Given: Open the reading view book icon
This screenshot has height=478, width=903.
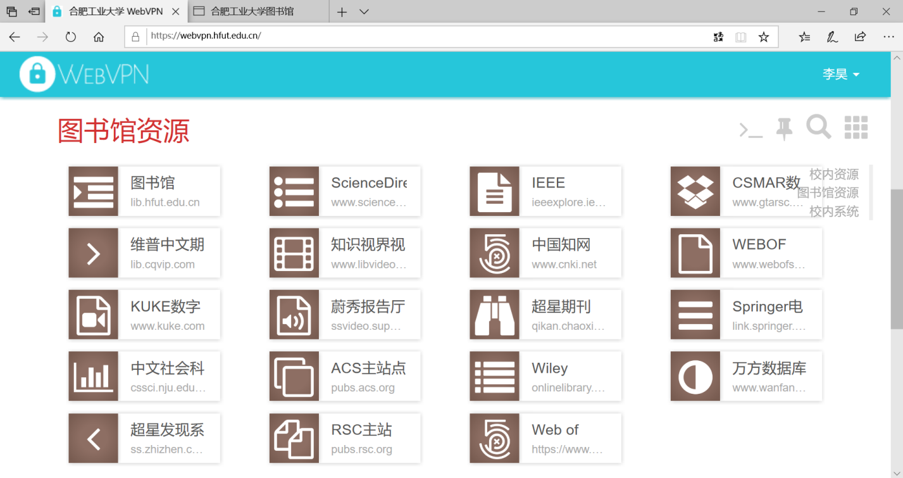Looking at the screenshot, I should coord(741,37).
